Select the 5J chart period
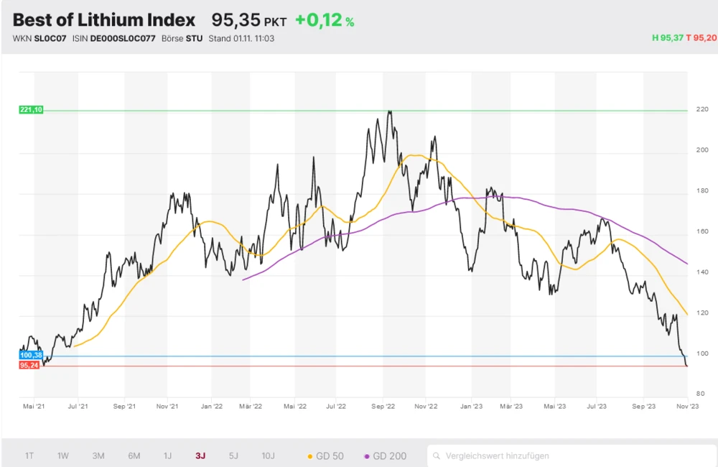Image resolution: width=718 pixels, height=467 pixels. (x=233, y=456)
